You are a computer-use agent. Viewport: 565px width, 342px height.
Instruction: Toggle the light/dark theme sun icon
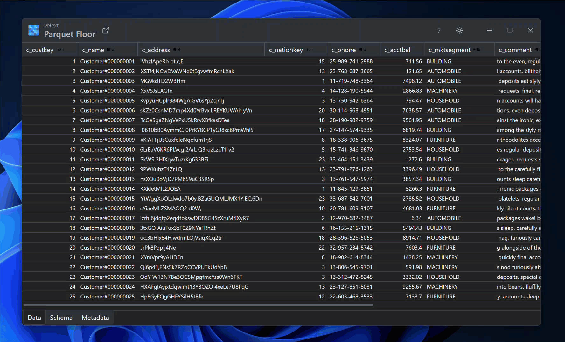pos(459,31)
